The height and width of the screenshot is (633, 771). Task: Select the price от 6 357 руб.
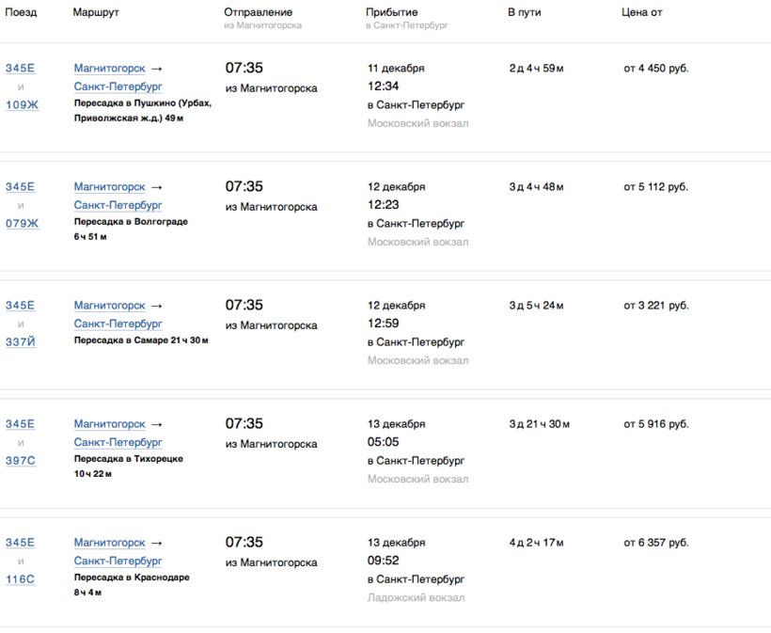(655, 542)
